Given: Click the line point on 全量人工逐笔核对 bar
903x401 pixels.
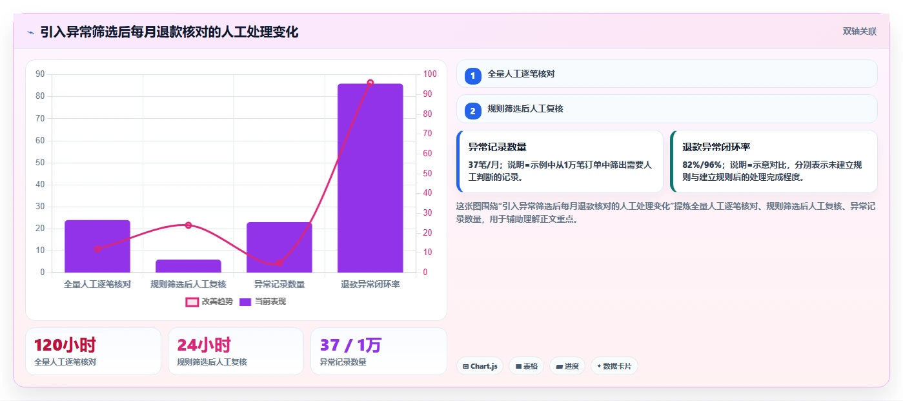Looking at the screenshot, I should pos(97,249).
